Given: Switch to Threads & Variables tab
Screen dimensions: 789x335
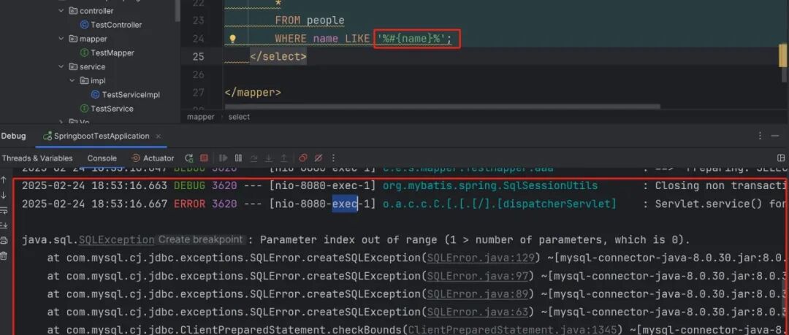Looking at the screenshot, I should pyautogui.click(x=37, y=158).
